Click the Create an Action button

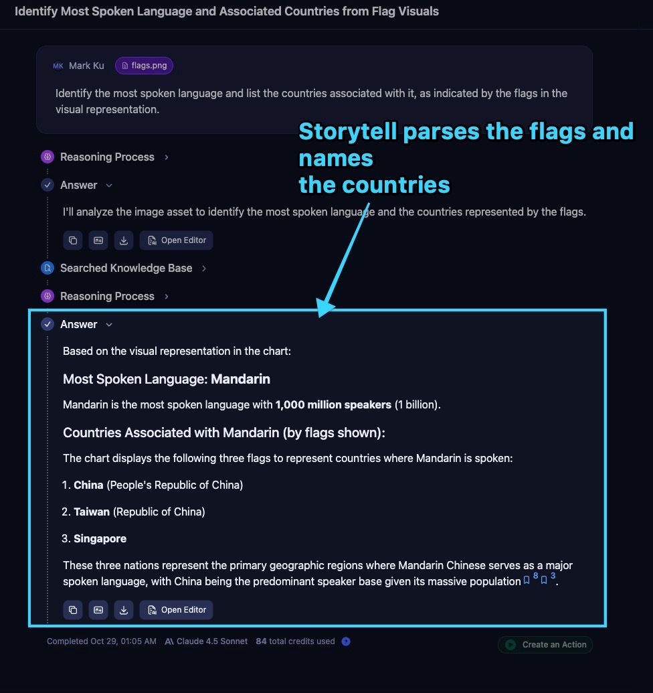[x=545, y=645]
